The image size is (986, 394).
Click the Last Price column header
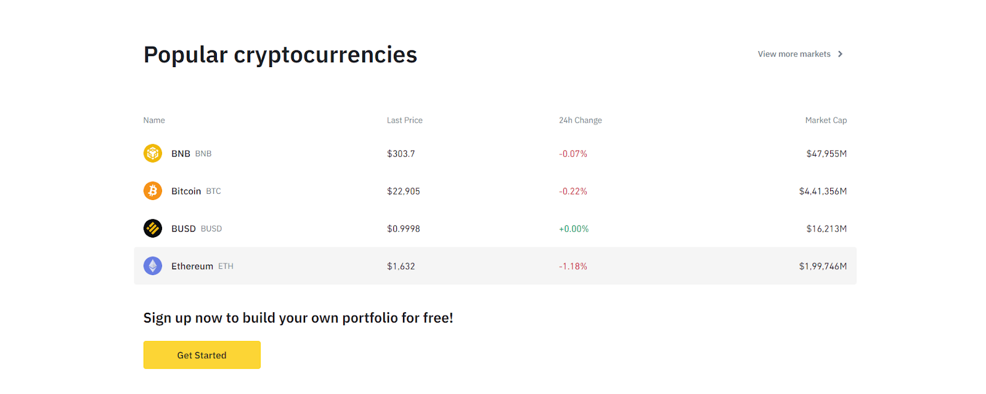[405, 121]
